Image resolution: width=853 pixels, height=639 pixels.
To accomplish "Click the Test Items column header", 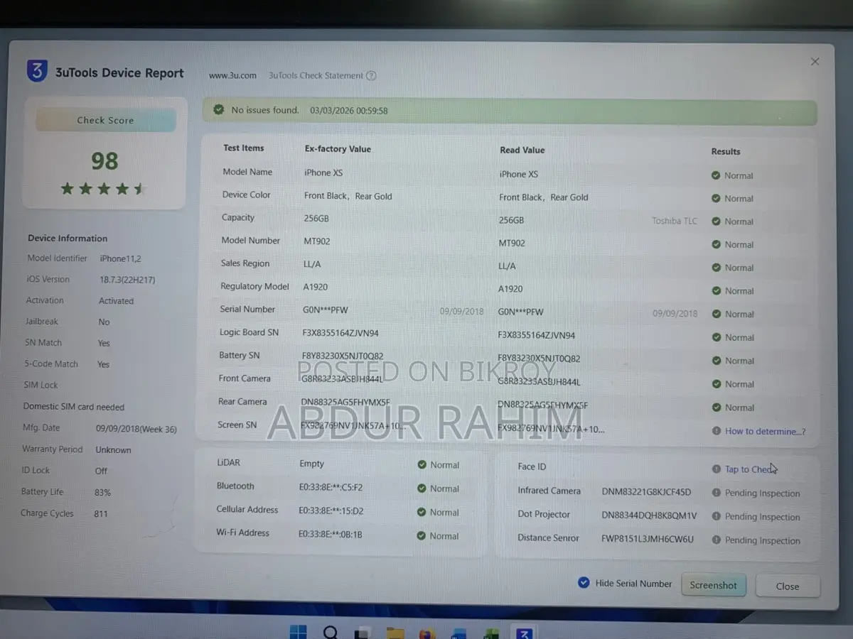I will [244, 148].
